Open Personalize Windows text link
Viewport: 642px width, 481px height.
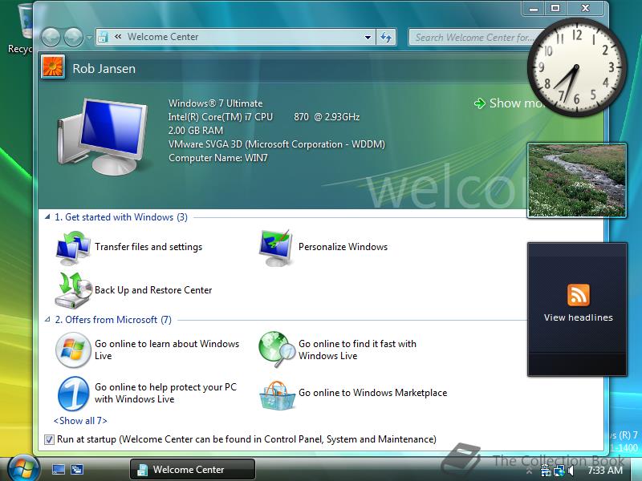pyautogui.click(x=343, y=247)
